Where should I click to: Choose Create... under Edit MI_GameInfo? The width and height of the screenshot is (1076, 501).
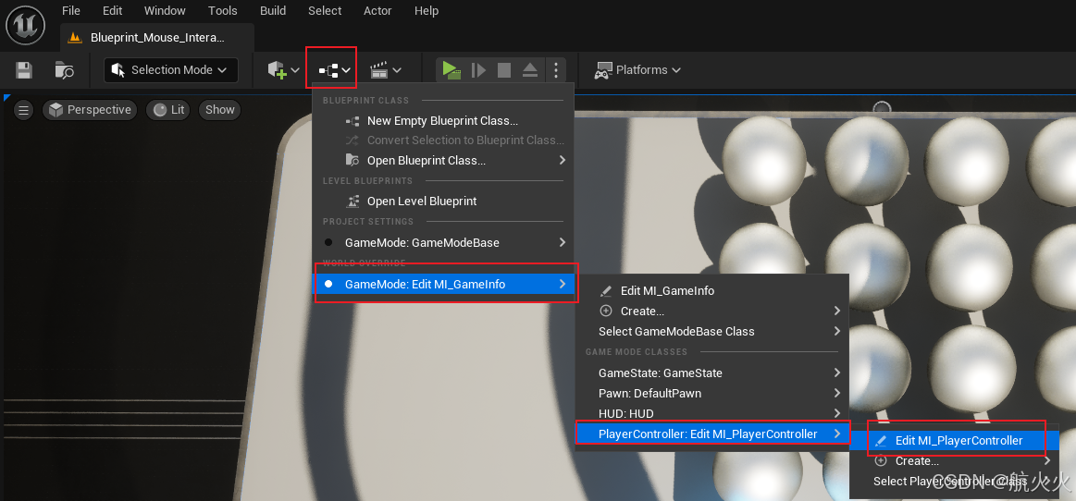click(712, 312)
